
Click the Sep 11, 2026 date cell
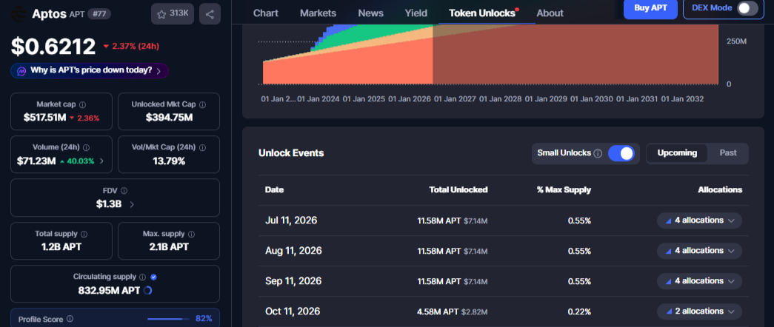293,281
